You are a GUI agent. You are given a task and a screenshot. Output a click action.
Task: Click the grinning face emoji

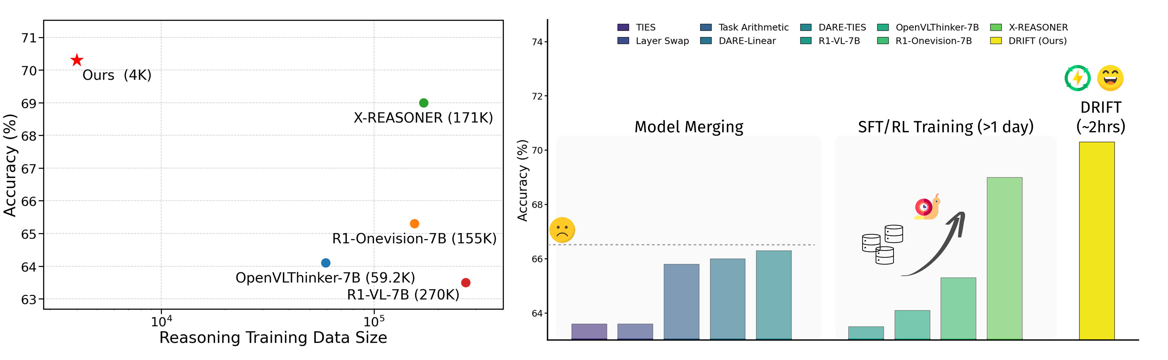pos(1110,78)
